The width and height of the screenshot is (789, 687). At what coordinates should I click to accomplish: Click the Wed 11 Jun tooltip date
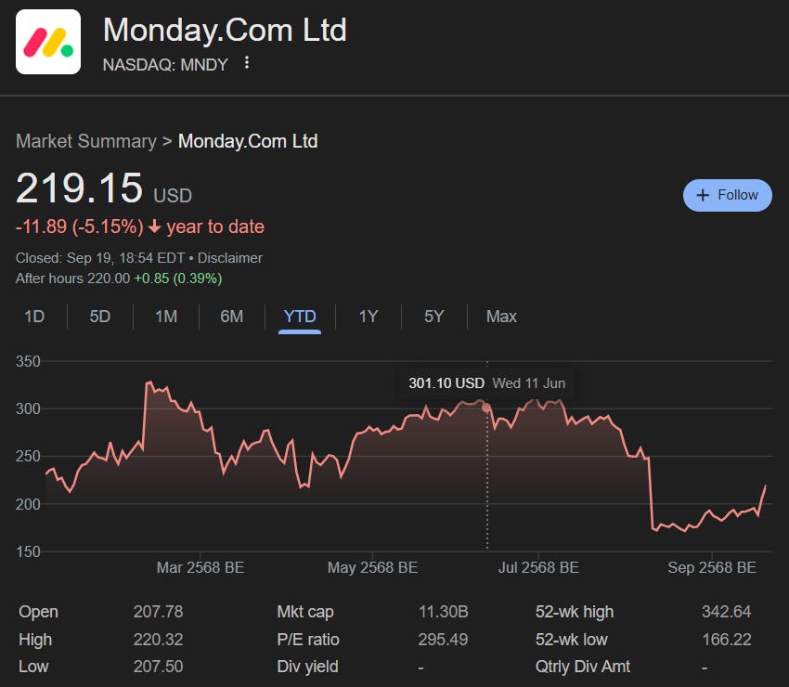tap(529, 383)
